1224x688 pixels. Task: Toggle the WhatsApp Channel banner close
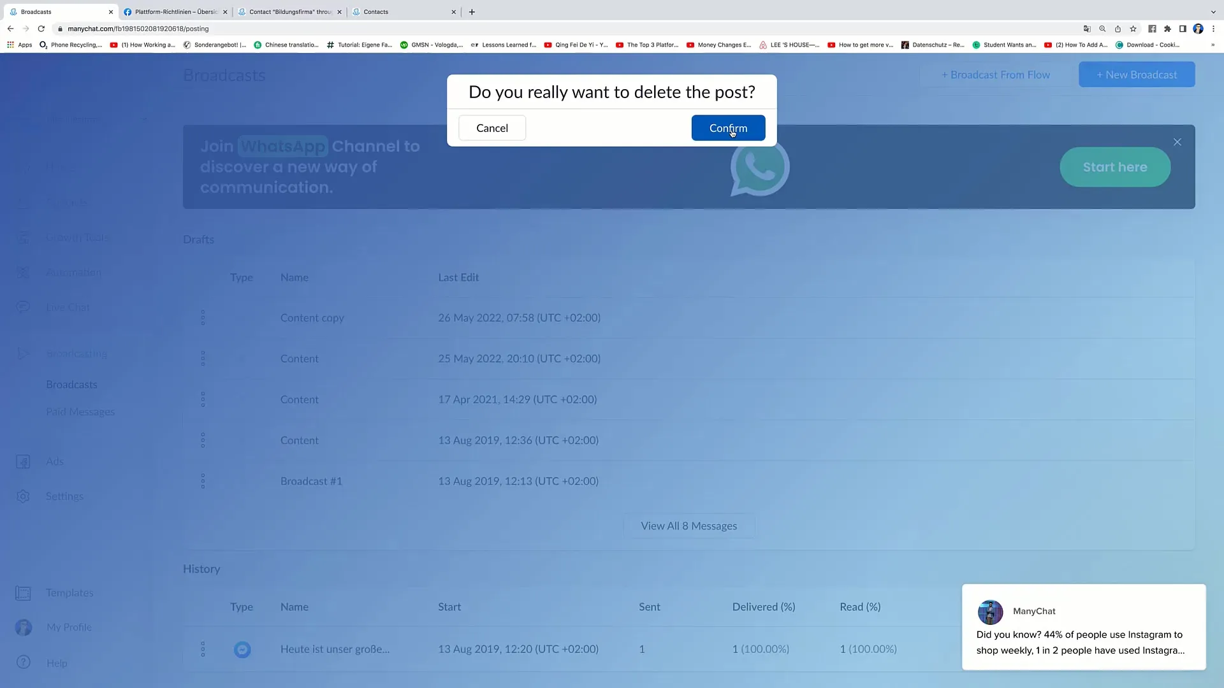pos(1177,141)
